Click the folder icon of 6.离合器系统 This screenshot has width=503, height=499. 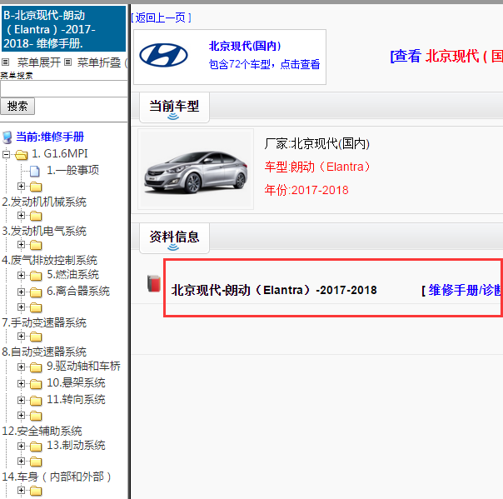point(36,292)
